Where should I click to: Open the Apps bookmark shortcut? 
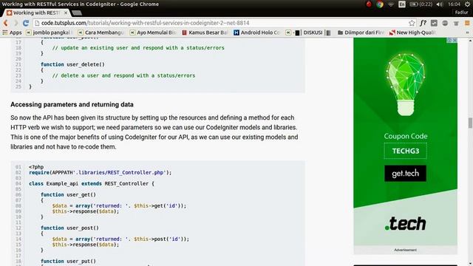[x=12, y=33]
